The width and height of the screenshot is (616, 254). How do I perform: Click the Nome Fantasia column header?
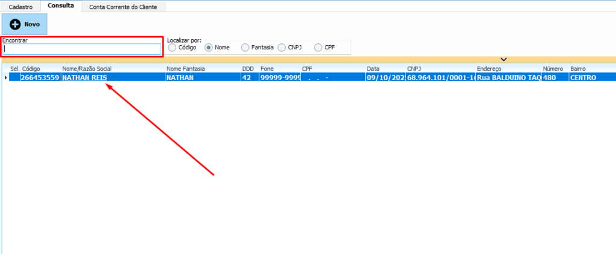coord(185,69)
